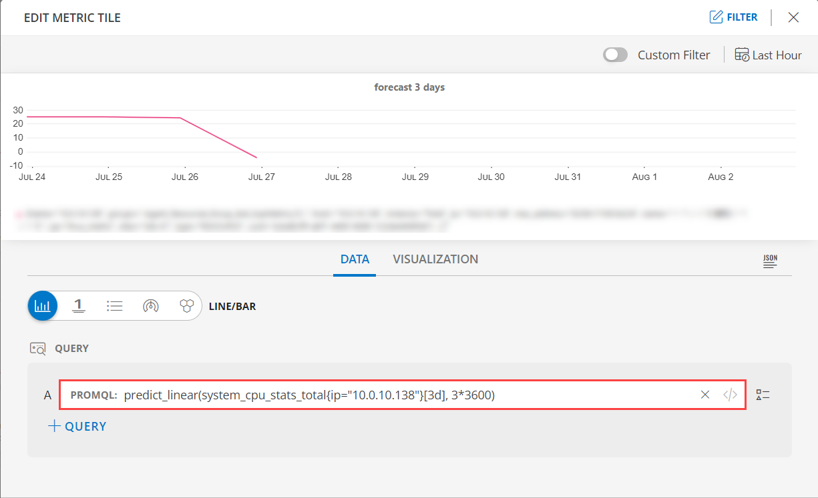818x498 pixels.
Task: Switch to the VISUALIZATION tab
Action: tap(435, 259)
